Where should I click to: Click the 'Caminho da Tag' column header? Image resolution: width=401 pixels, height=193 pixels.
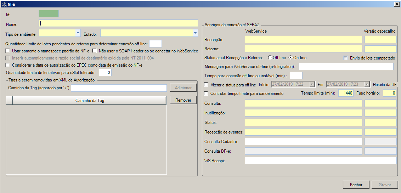(x=90, y=101)
